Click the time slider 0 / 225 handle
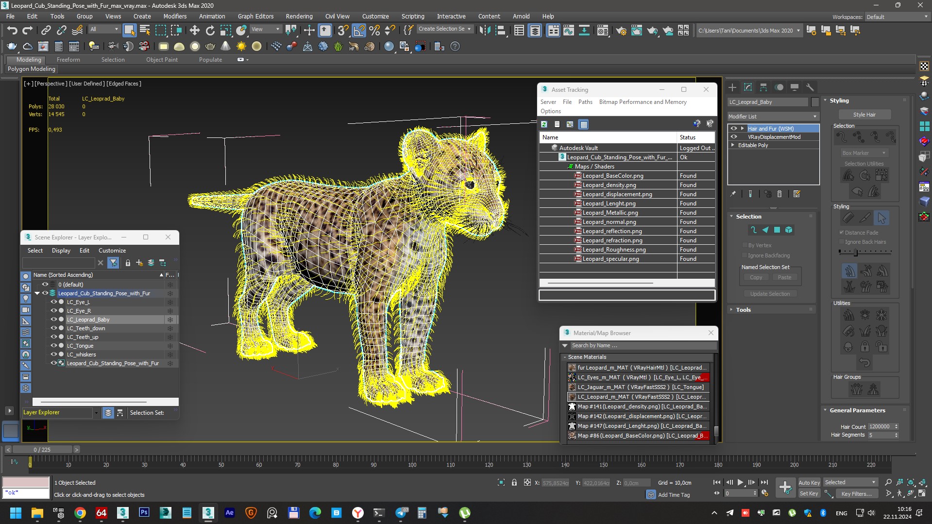Image resolution: width=932 pixels, height=524 pixels. (42, 450)
